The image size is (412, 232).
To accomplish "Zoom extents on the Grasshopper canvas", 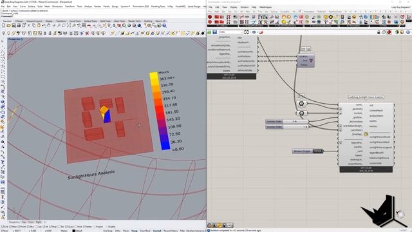I will pos(247,32).
